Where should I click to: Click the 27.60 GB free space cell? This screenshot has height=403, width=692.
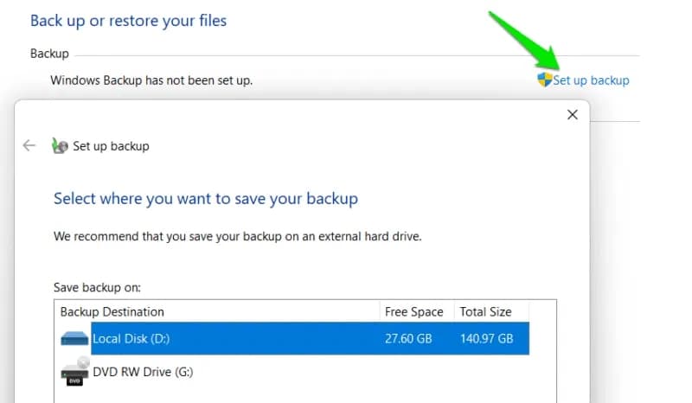pyautogui.click(x=408, y=338)
